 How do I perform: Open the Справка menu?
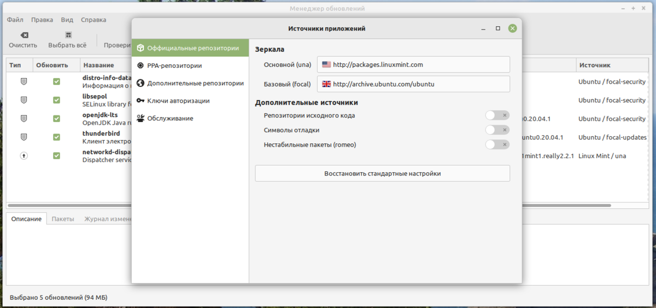click(x=93, y=20)
